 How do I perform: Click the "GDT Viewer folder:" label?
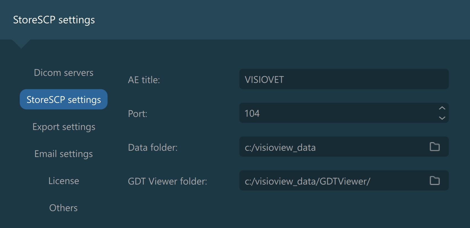[167, 181]
